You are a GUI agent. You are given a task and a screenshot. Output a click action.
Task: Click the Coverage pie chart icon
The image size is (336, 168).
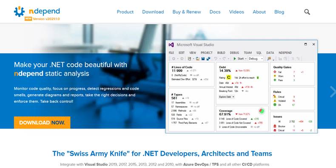[x=262, y=111]
